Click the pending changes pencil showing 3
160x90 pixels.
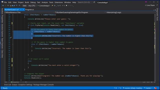pos(120,88)
